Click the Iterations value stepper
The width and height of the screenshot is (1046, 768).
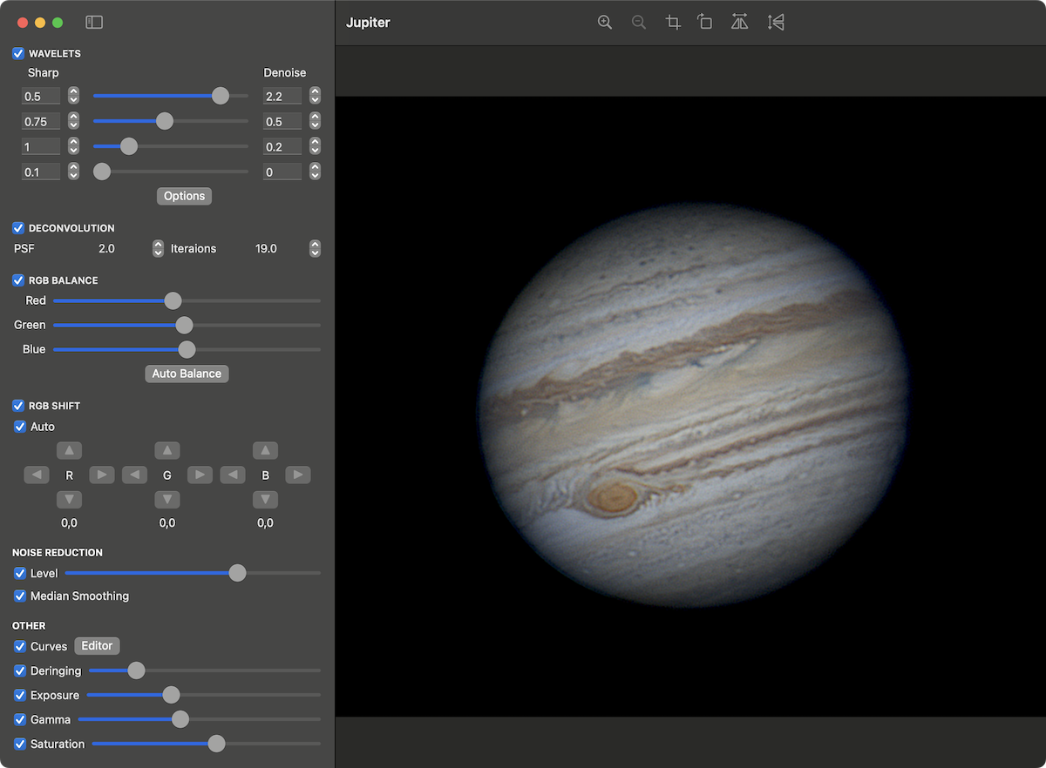pos(315,248)
